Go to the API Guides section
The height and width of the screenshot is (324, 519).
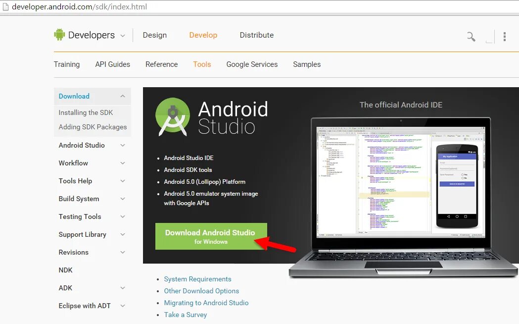112,64
